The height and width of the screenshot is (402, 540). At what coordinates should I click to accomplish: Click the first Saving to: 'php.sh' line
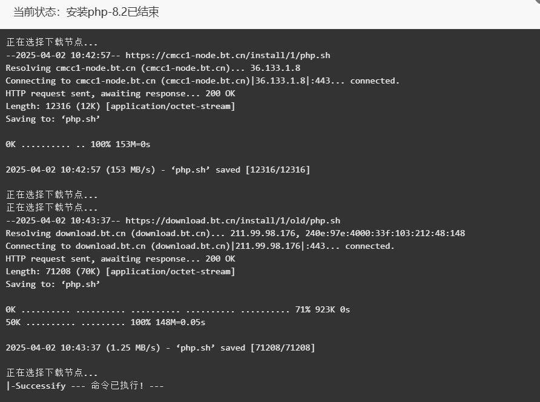tap(53, 119)
